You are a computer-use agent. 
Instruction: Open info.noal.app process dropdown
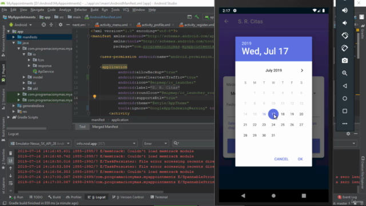tap(106, 144)
